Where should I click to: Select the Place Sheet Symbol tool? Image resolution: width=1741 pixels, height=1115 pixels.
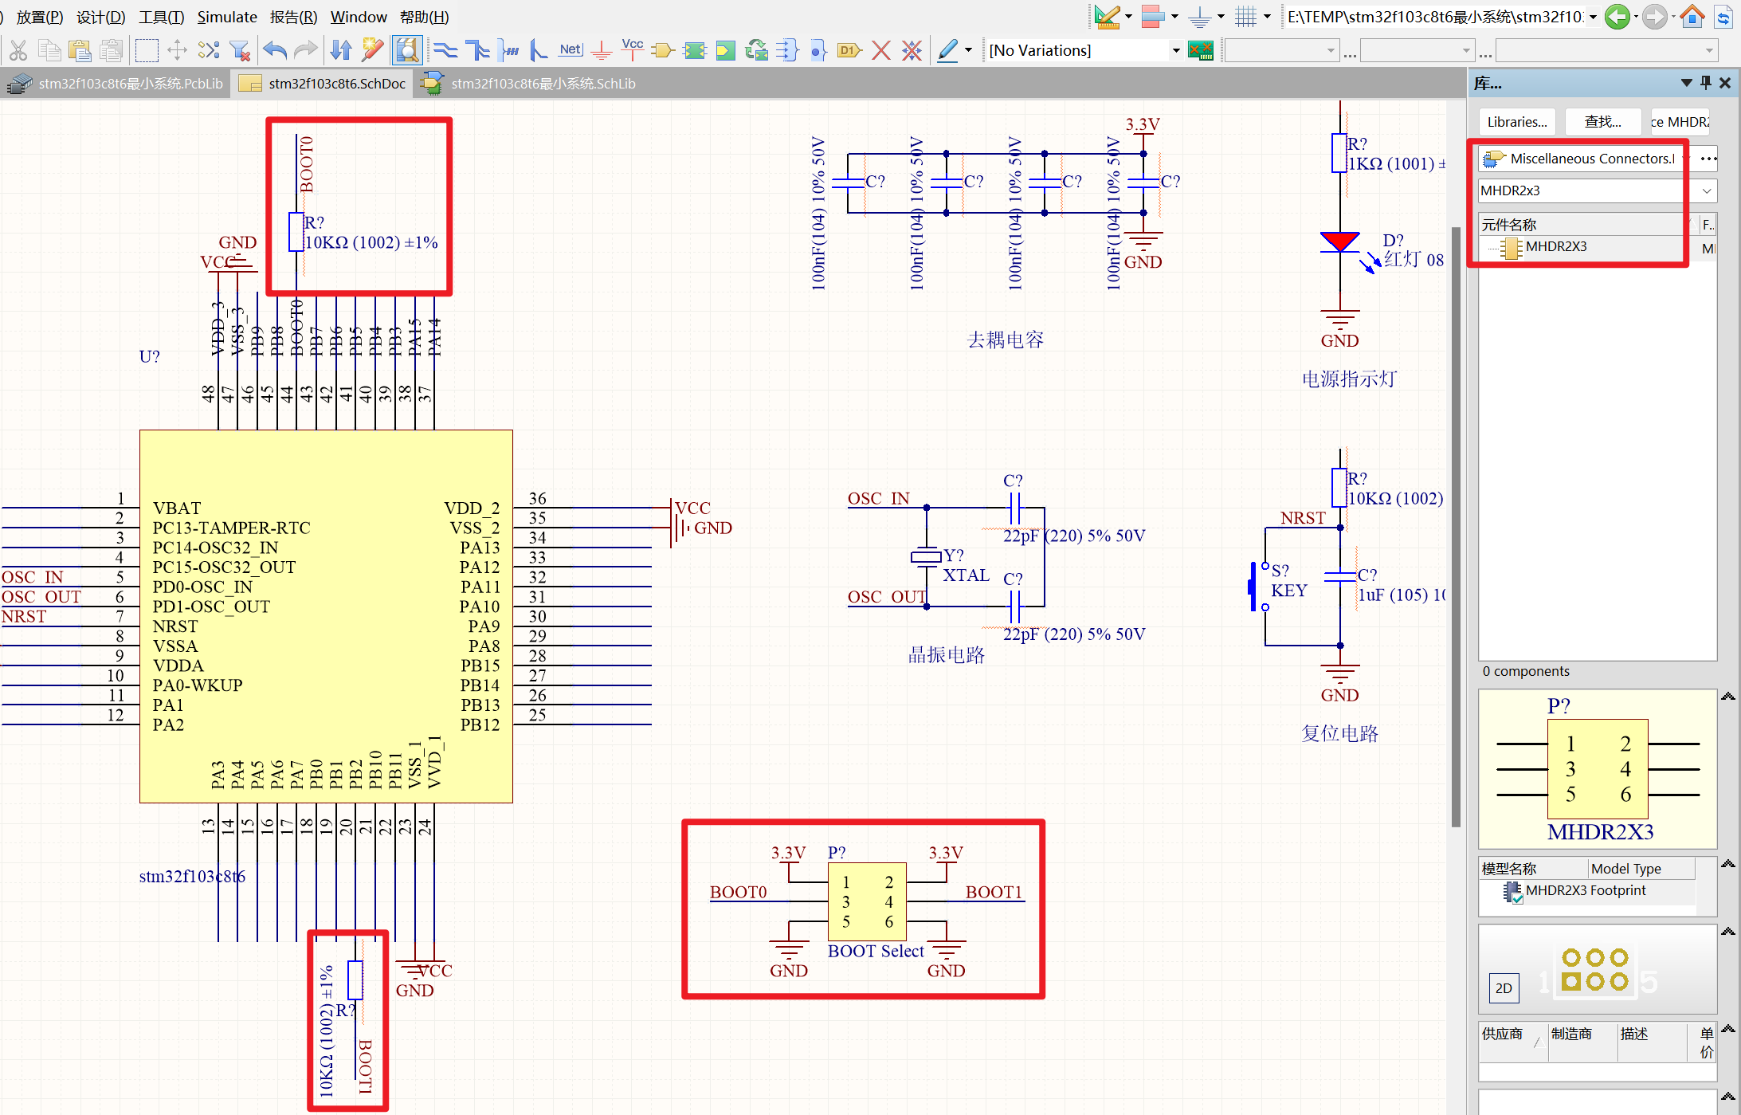coord(695,51)
